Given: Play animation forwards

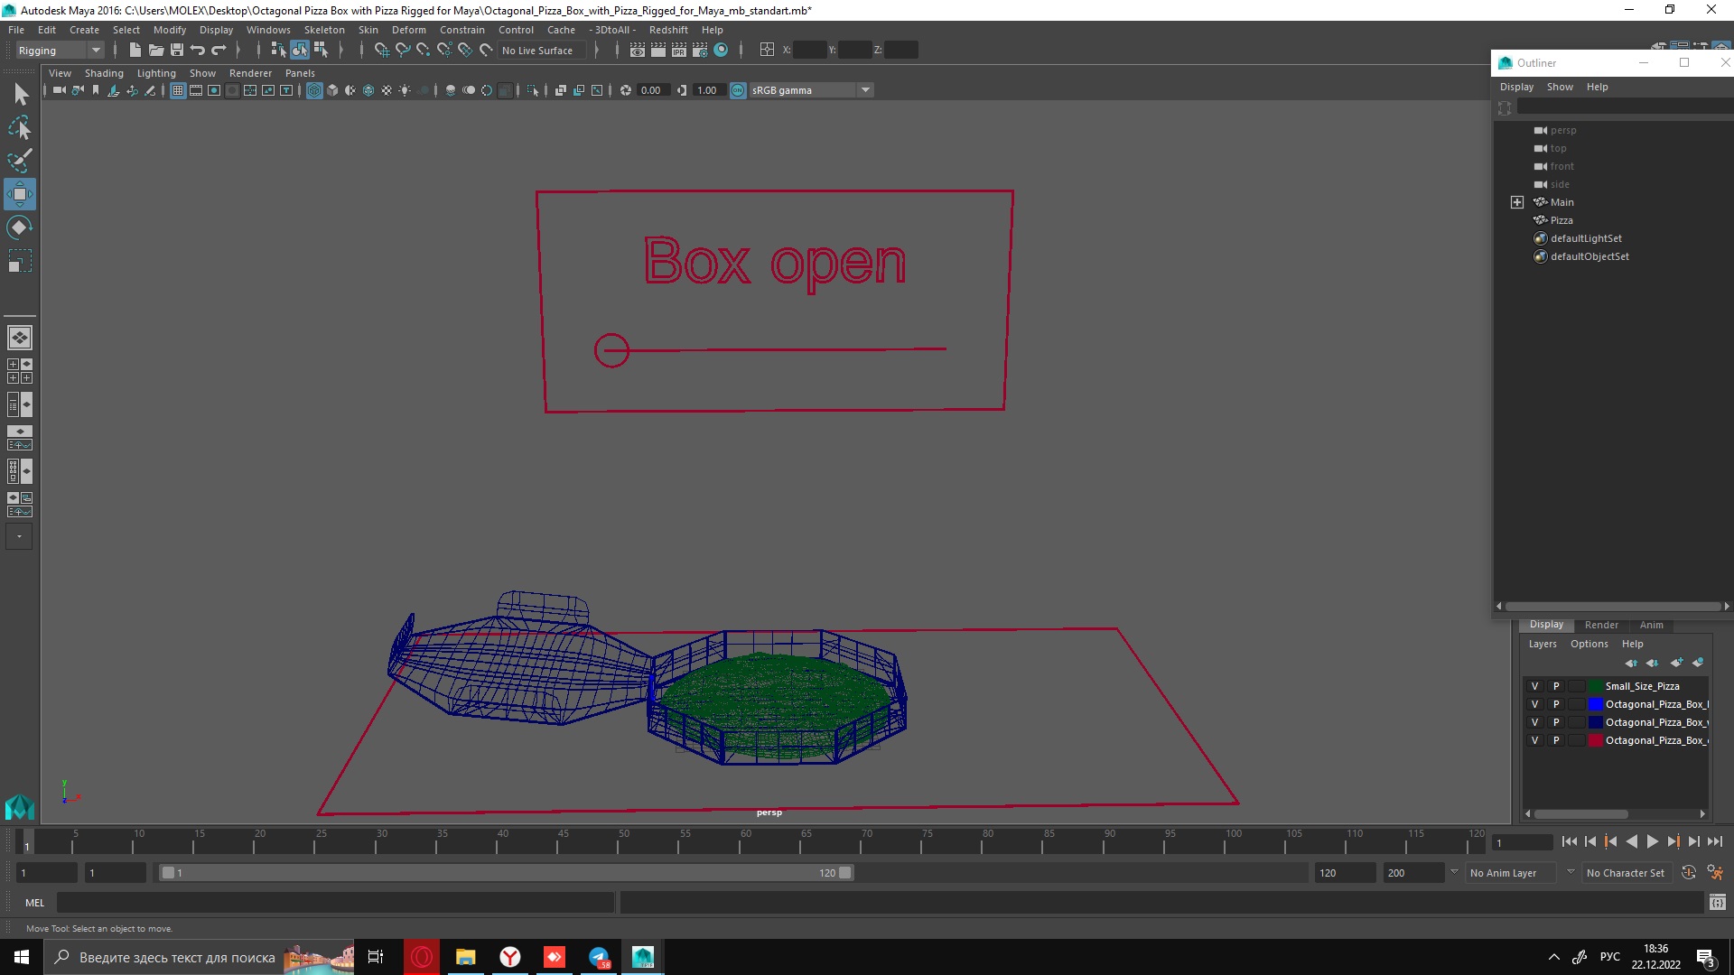Looking at the screenshot, I should pos(1652,841).
